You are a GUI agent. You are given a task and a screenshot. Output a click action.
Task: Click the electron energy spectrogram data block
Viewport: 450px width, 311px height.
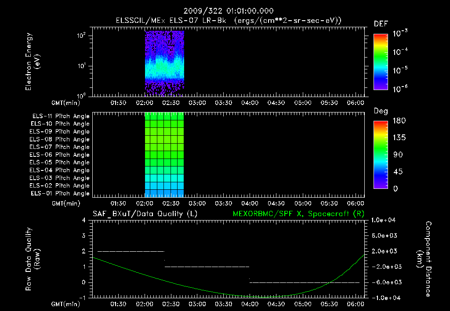[x=164, y=62]
